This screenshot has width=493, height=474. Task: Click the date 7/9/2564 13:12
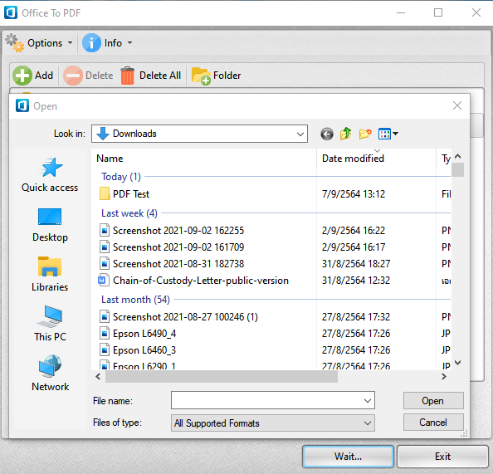(354, 194)
